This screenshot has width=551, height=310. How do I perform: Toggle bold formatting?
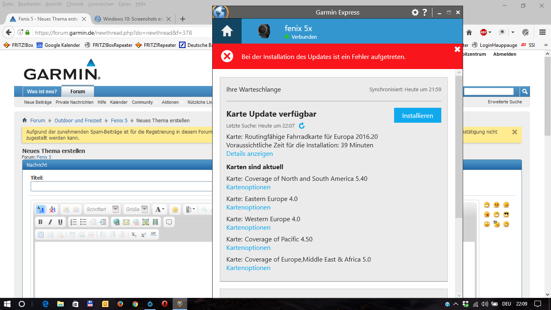click(x=40, y=222)
